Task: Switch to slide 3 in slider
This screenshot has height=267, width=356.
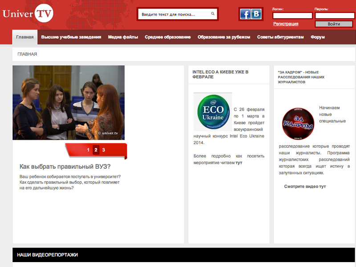Action: pos(104,150)
